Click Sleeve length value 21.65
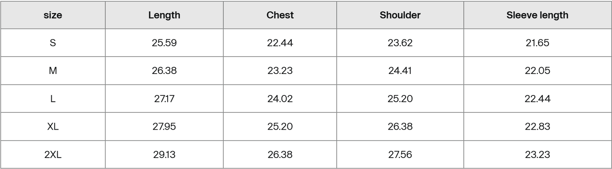612x169 pixels. point(537,43)
